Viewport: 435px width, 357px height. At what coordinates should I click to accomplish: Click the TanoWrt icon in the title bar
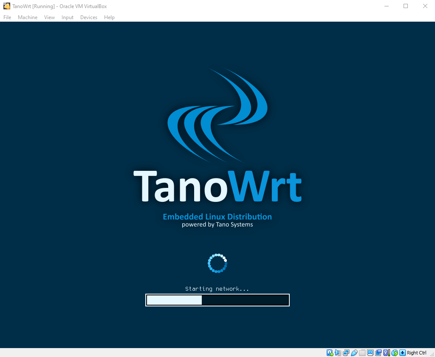(6, 6)
